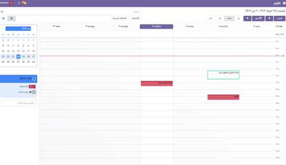Select the یکشنبه ۱۸ day header
The image size is (286, 165).
[x=223, y=26]
